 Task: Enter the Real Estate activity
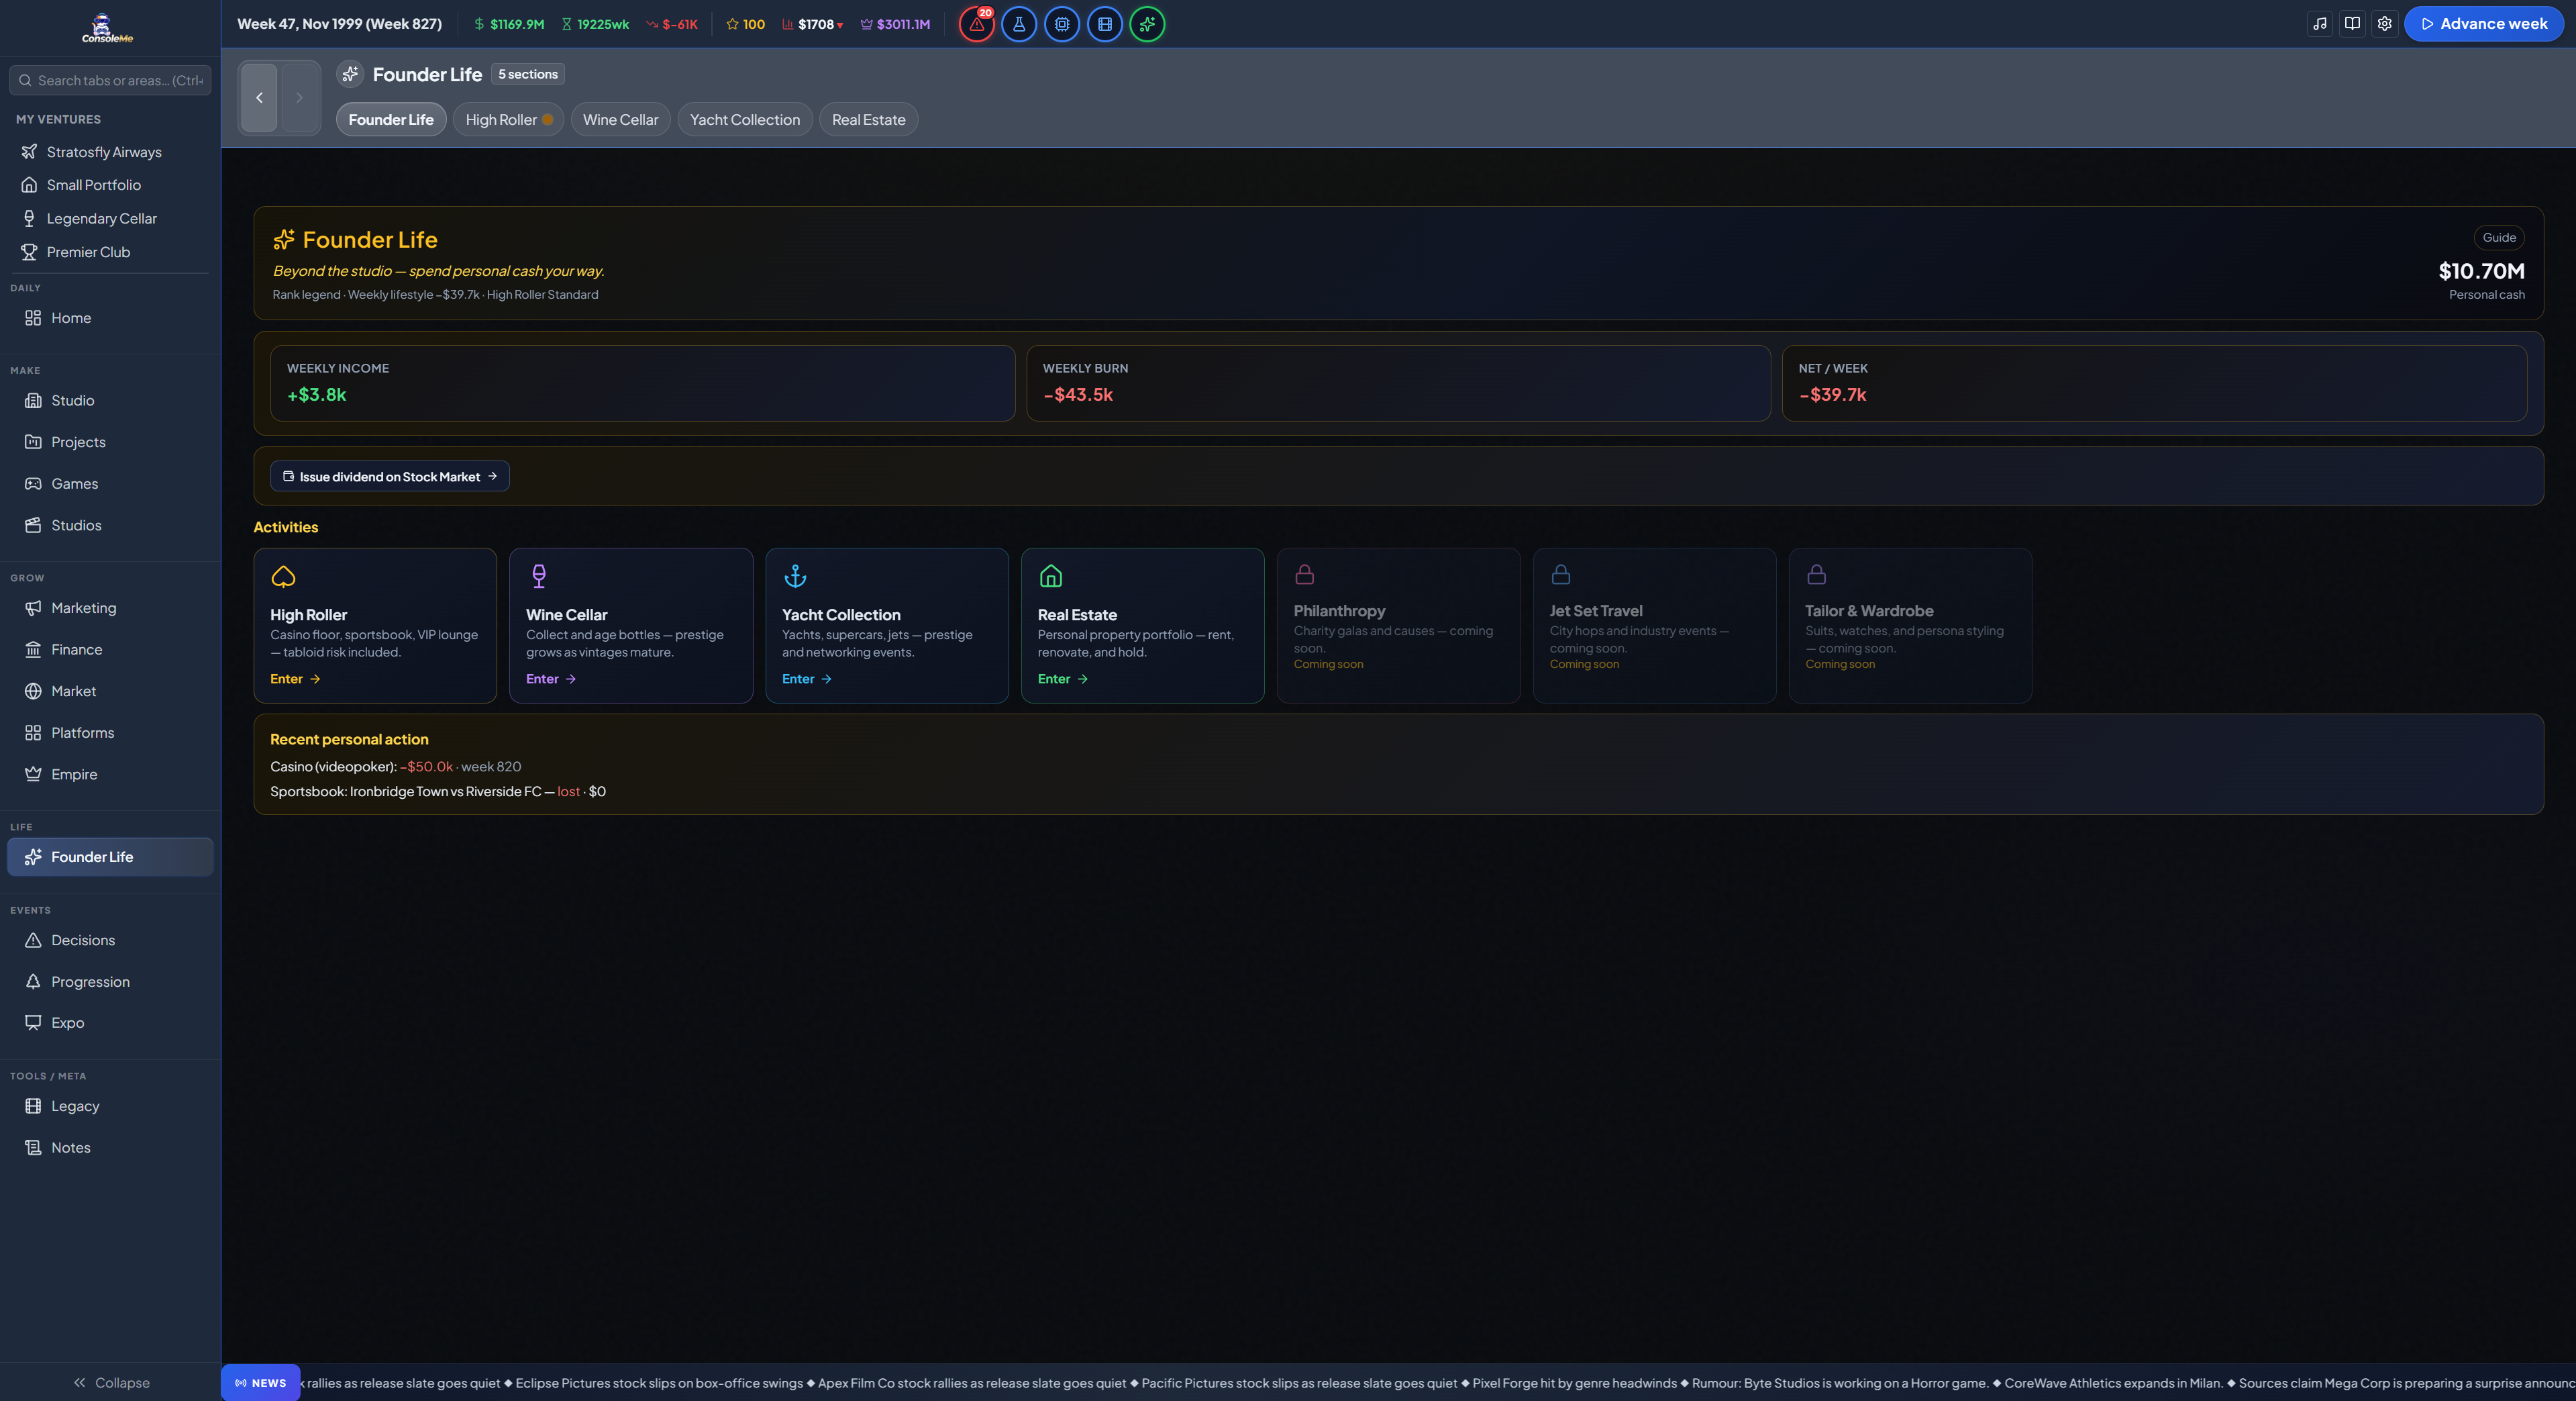1143,626
